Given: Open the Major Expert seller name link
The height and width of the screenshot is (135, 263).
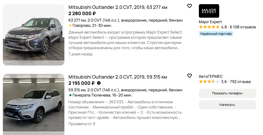Looking at the screenshot, I should [210, 22].
